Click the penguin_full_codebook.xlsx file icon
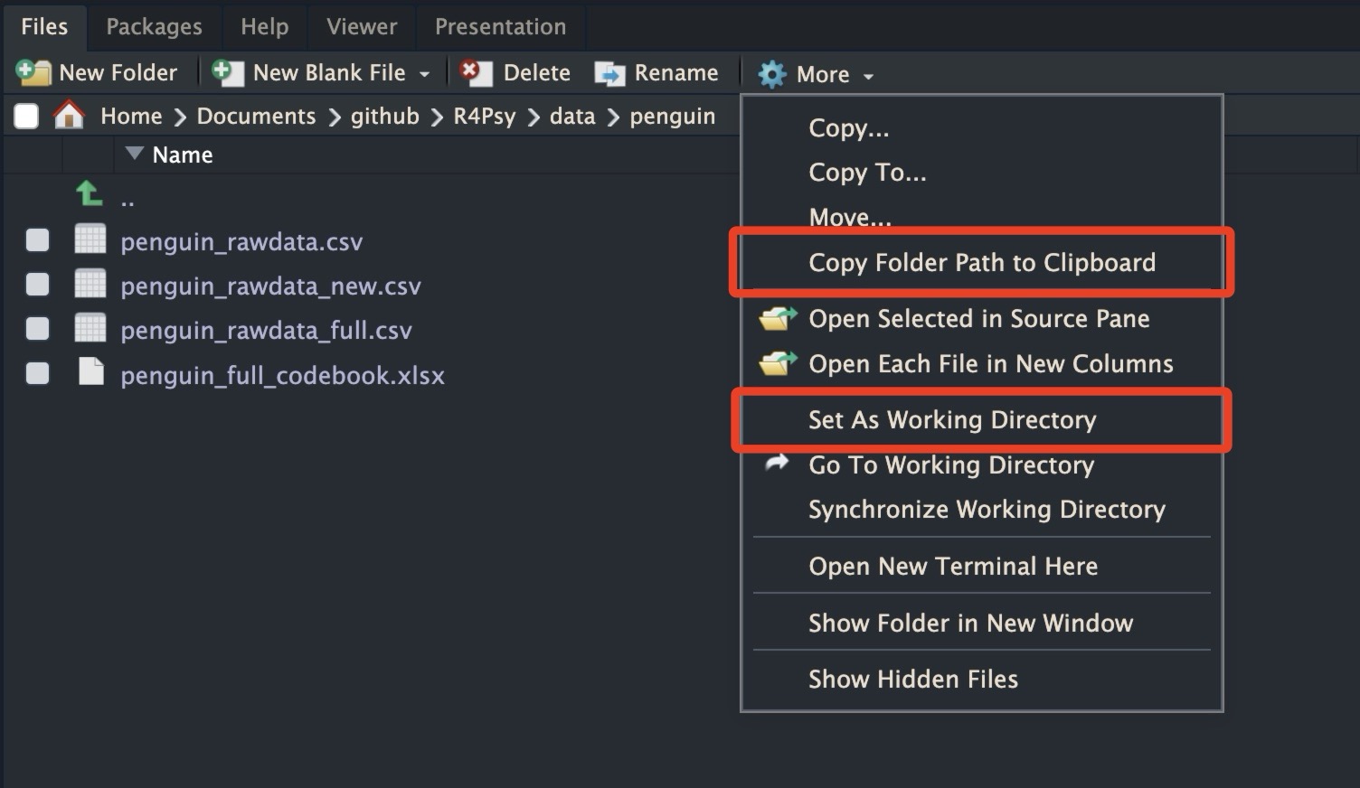 [x=90, y=372]
